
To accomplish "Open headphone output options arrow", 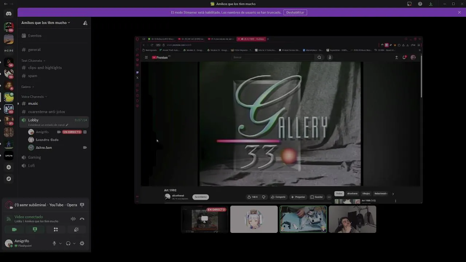I will (74, 243).
